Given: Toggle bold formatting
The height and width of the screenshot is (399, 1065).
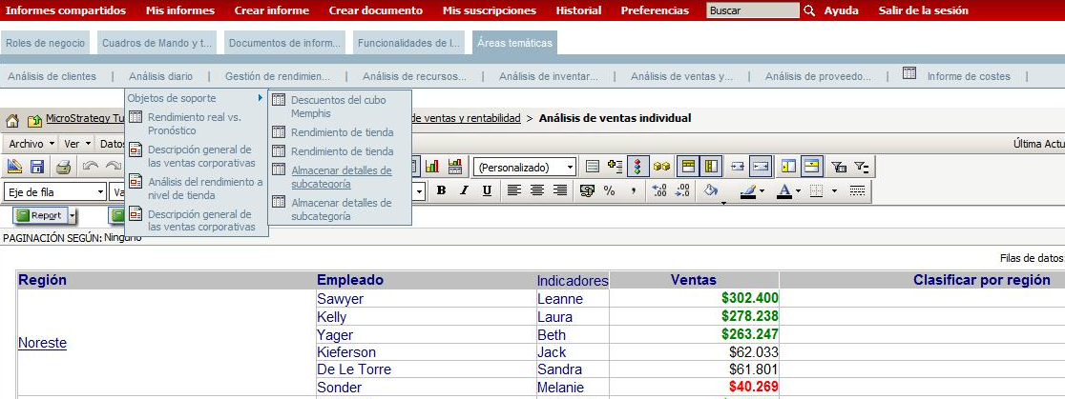Looking at the screenshot, I should click(442, 190).
